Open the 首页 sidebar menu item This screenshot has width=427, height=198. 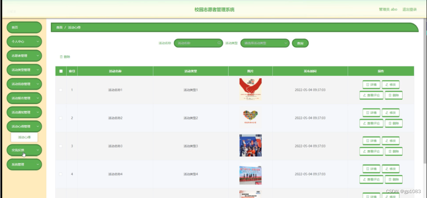pyautogui.click(x=24, y=28)
